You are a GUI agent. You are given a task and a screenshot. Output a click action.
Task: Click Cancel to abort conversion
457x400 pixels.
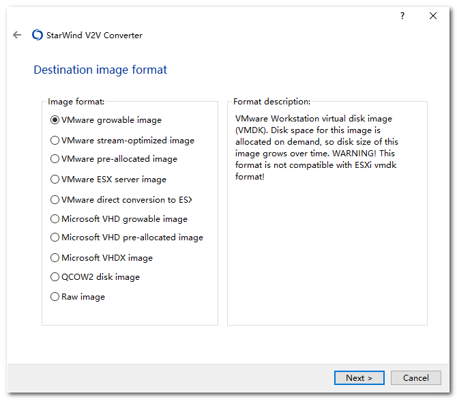(415, 377)
